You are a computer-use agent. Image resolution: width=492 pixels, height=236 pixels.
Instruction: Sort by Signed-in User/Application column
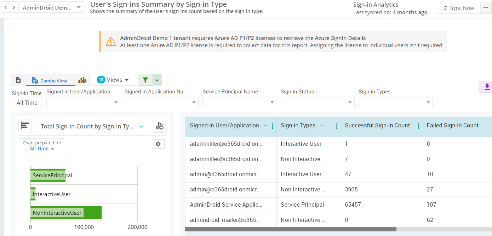224,126
